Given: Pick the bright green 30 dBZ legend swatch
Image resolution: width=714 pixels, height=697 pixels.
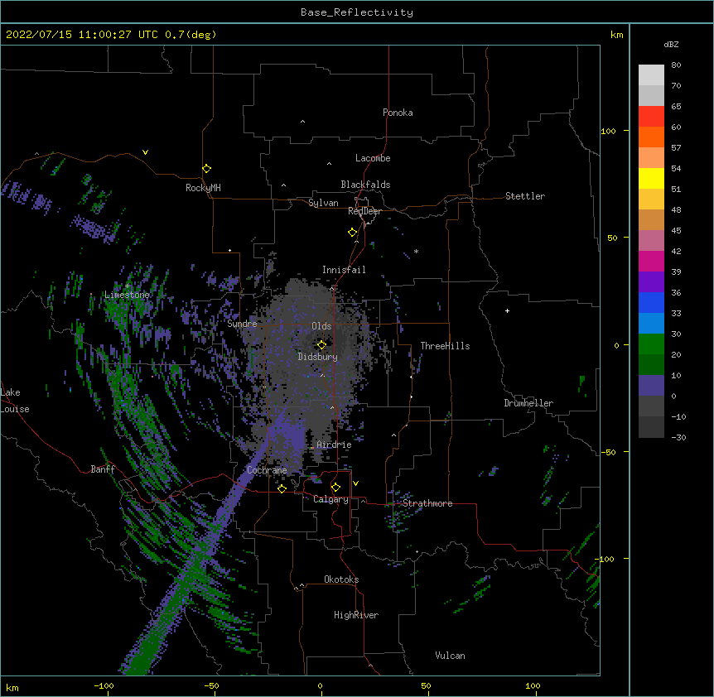Looking at the screenshot, I should click(651, 344).
